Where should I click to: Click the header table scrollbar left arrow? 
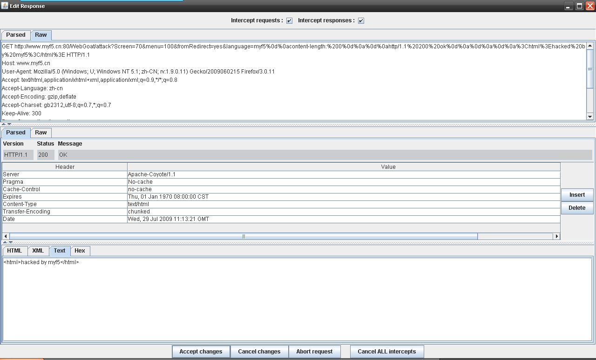6,236
